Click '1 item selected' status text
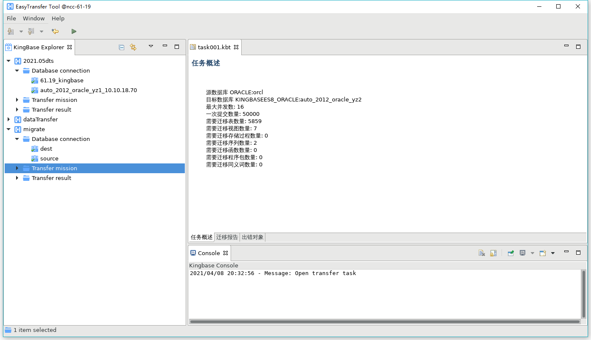The width and height of the screenshot is (591, 340). tap(35, 330)
